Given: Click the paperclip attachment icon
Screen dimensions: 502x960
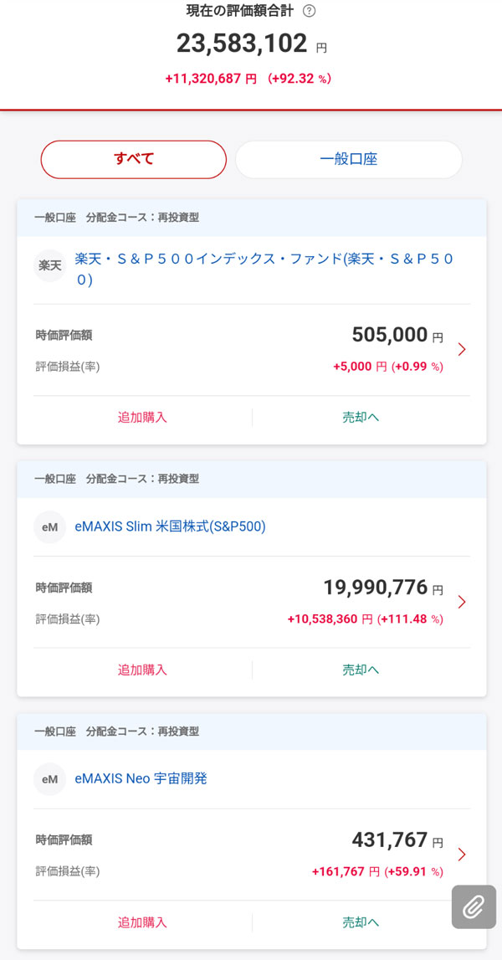Looking at the screenshot, I should pos(474,906).
